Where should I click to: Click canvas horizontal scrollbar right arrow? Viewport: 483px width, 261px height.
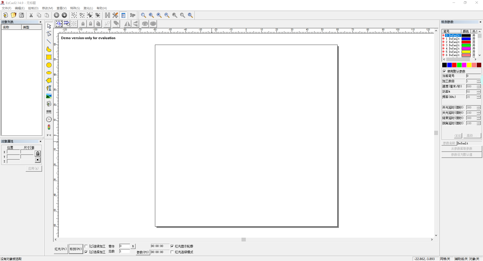click(432, 240)
